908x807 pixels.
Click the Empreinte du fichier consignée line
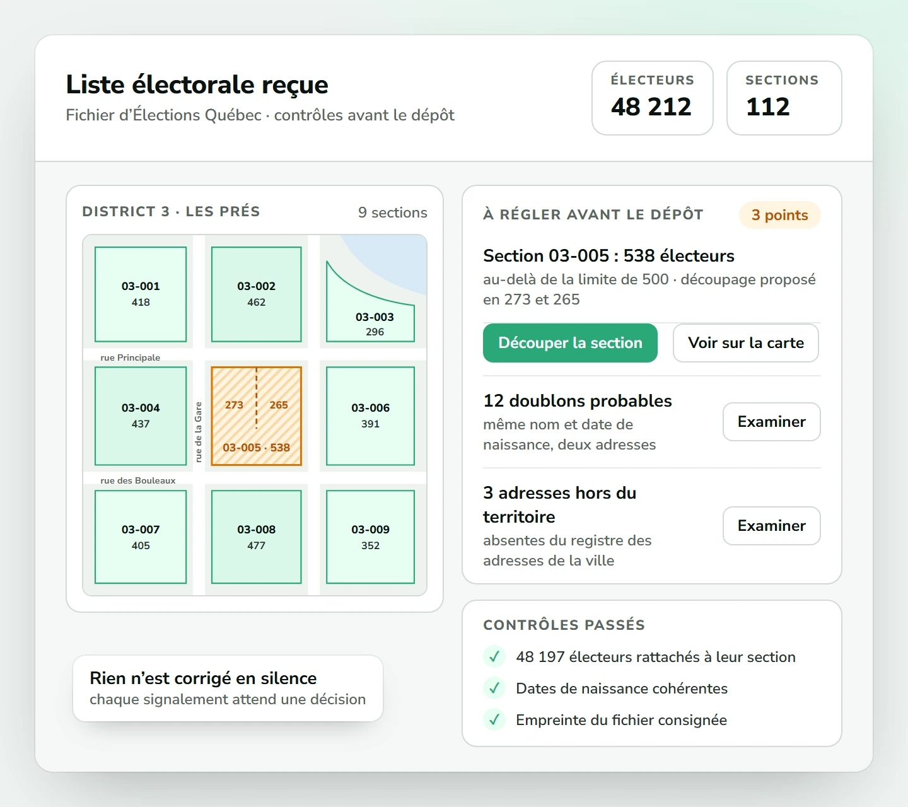tap(621, 720)
